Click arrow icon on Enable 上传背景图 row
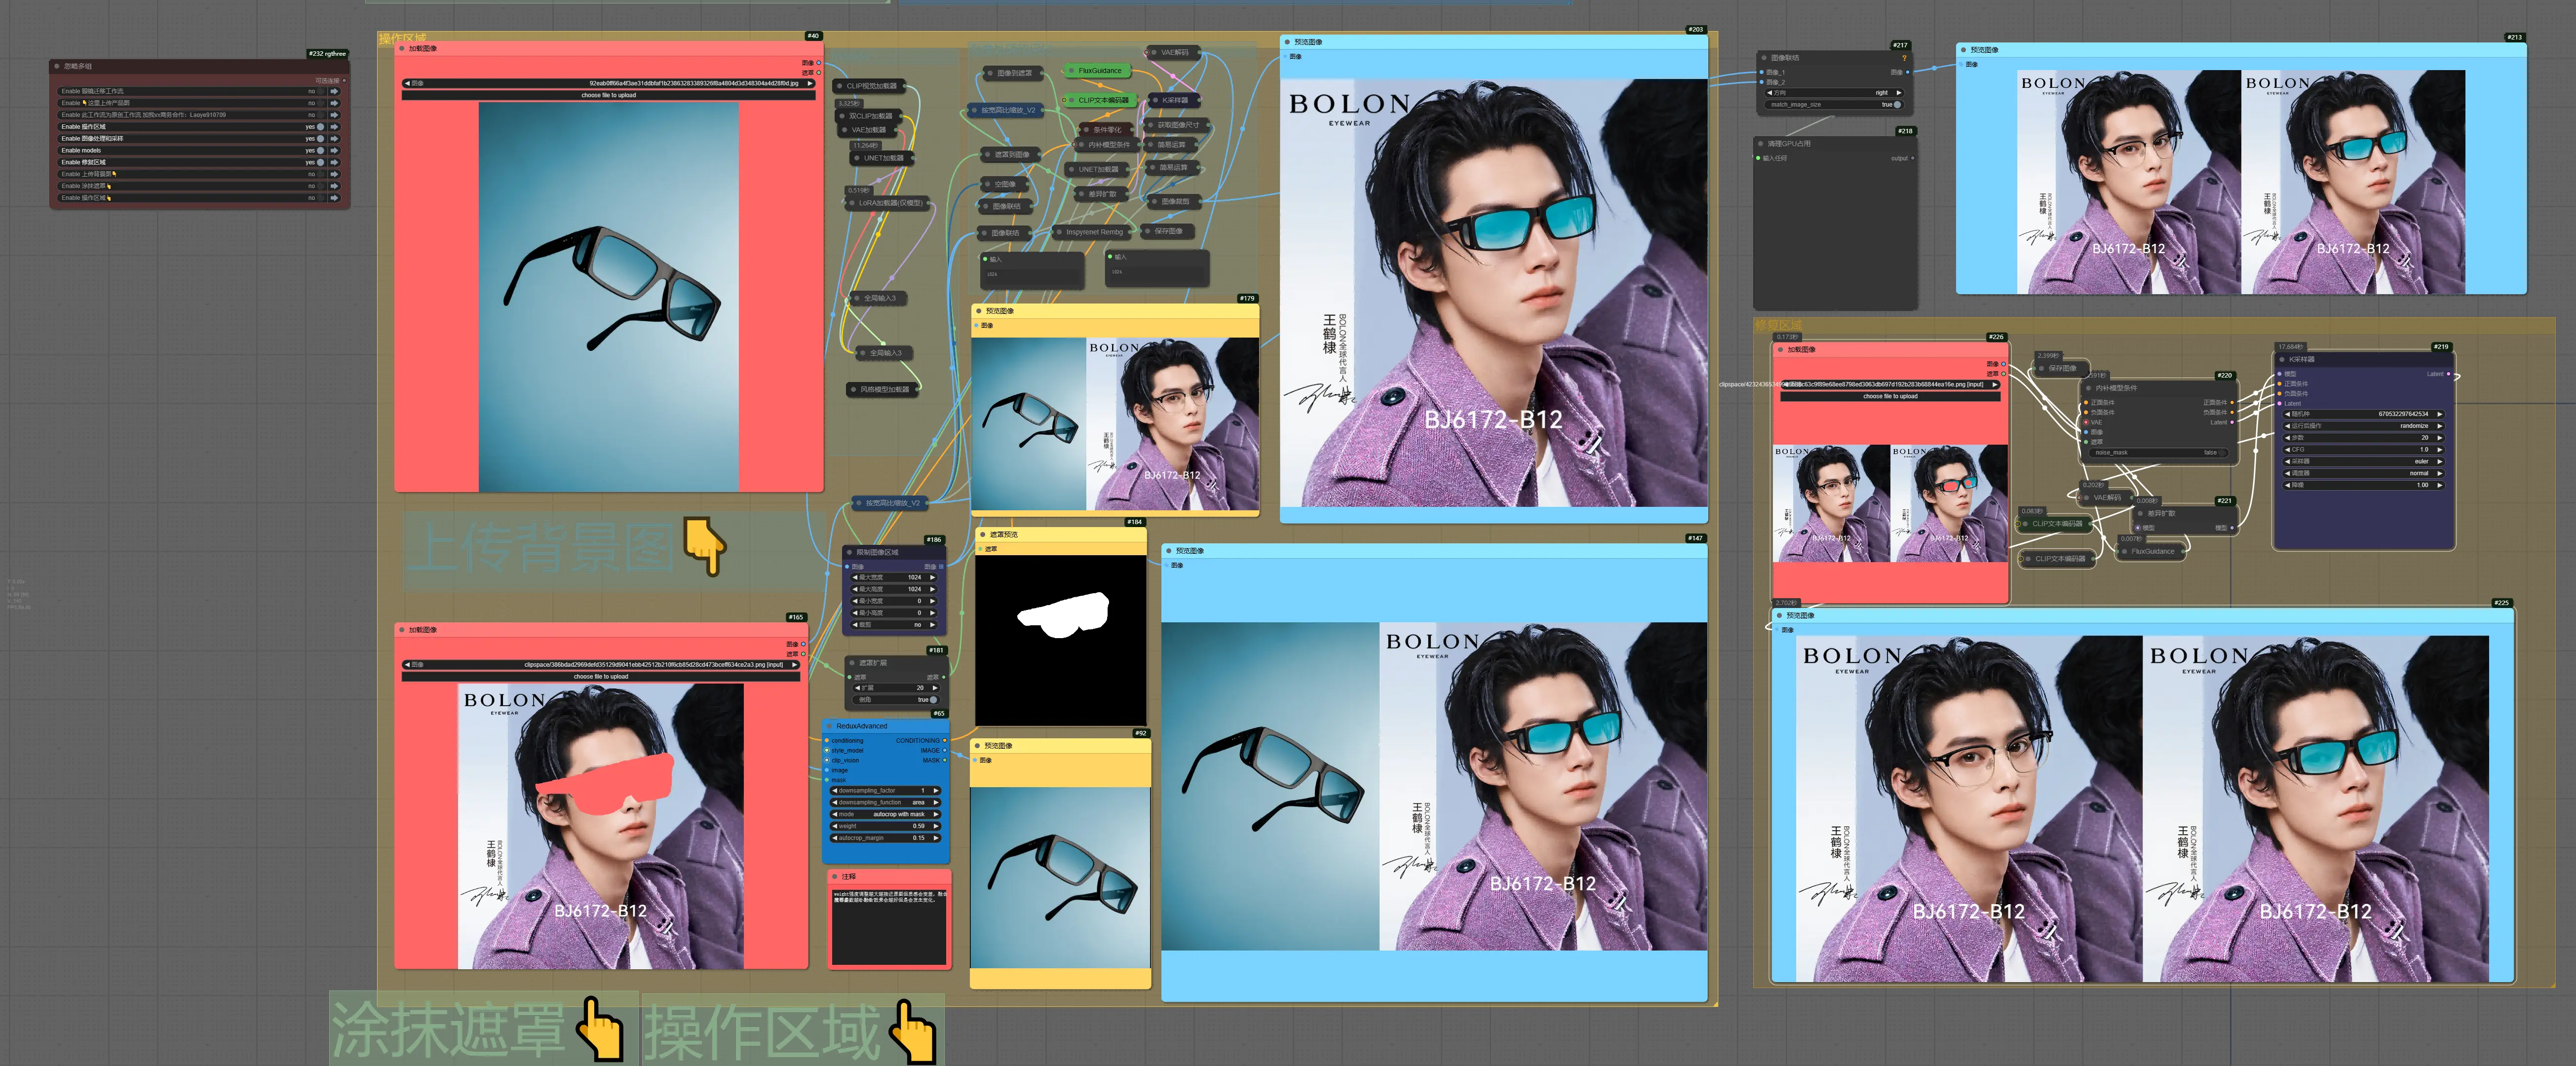Screen dimensions: 2576x1066 pos(334,174)
